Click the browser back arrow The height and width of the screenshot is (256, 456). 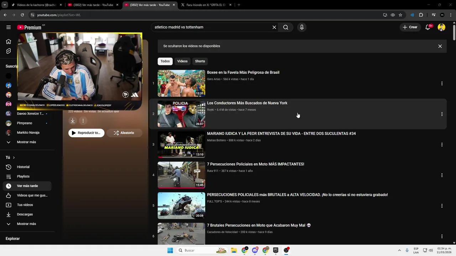[x=5, y=15]
